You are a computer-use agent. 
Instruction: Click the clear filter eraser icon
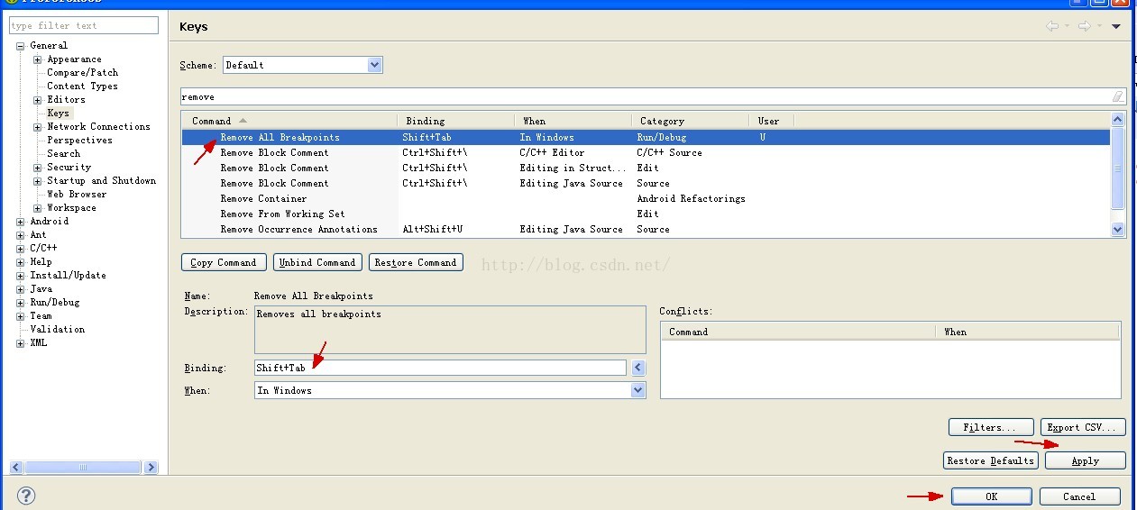pyautogui.click(x=1118, y=96)
